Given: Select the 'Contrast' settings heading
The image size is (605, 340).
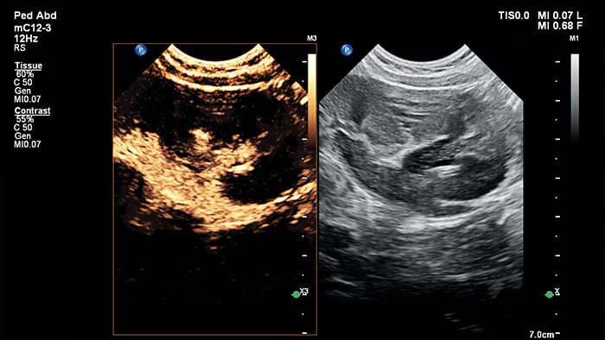Looking at the screenshot, I should click(33, 110).
